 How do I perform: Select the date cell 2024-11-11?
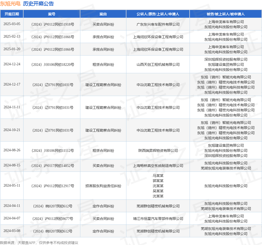12,107
